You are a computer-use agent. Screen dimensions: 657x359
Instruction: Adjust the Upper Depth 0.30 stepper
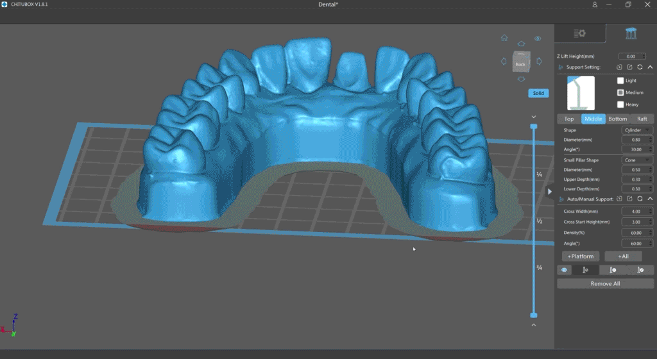click(x=651, y=180)
